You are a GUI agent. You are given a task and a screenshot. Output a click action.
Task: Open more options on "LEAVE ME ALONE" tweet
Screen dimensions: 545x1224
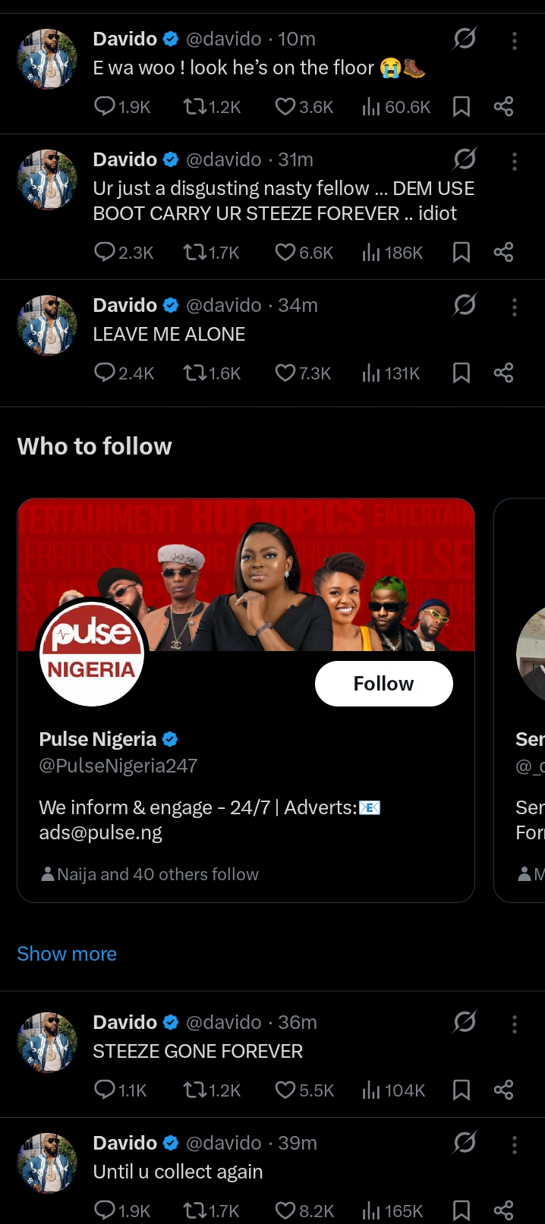515,307
